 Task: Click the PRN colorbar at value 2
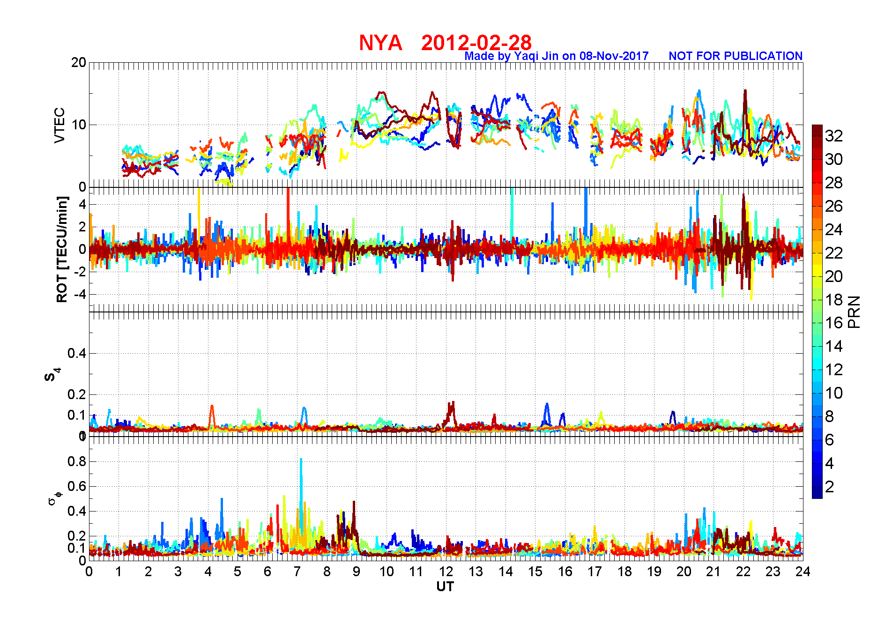pos(817,487)
